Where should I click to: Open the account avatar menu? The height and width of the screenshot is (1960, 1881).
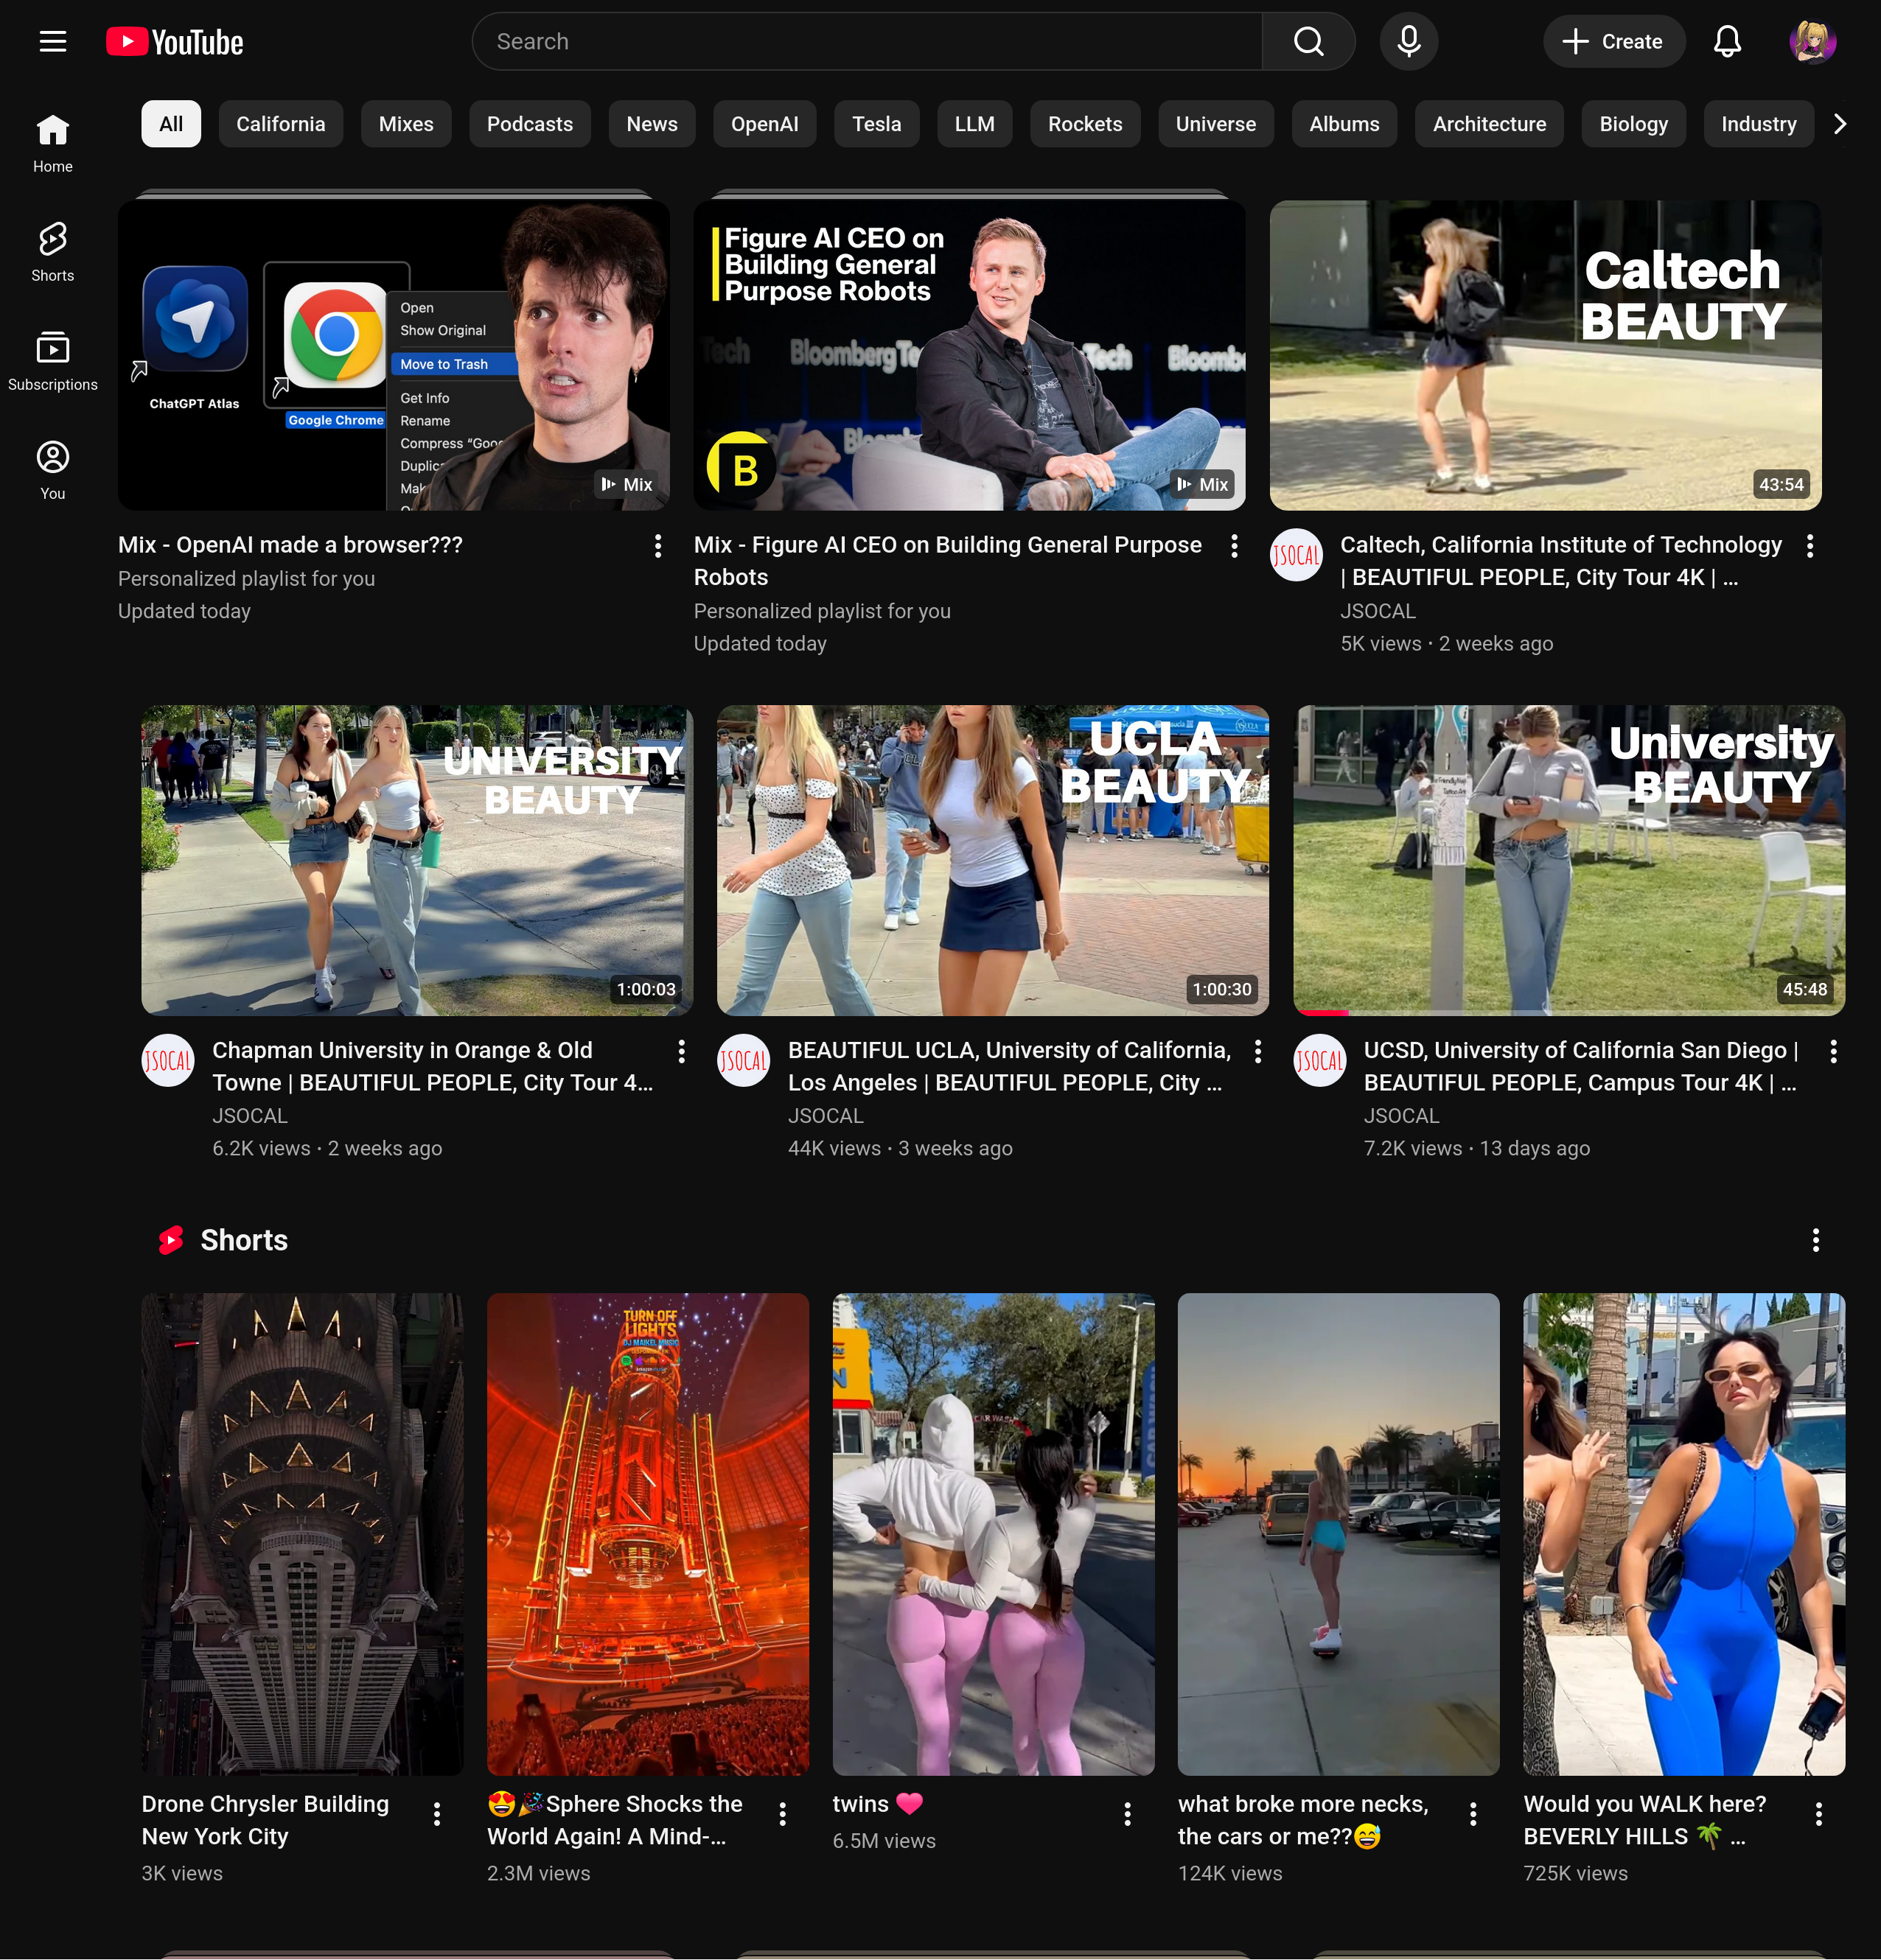[1812, 41]
